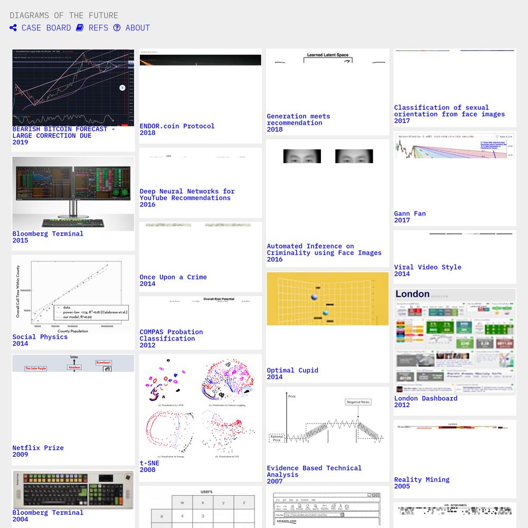Open the Optimal Cupid yellow grid image
This screenshot has width=528, height=528.
pos(328,299)
